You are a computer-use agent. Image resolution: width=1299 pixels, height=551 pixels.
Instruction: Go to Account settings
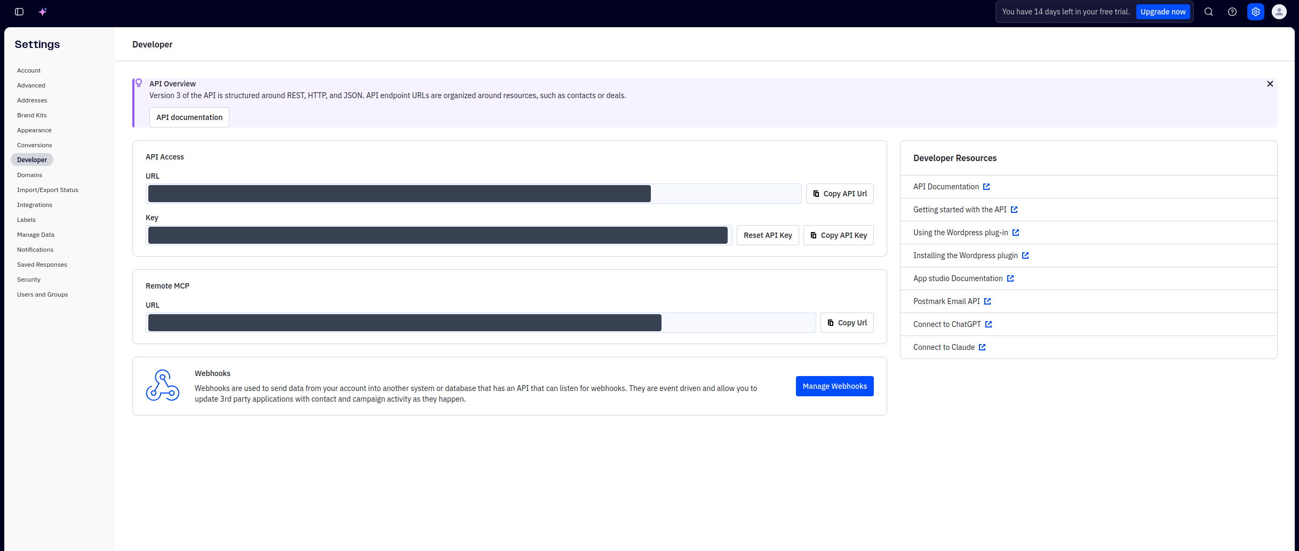point(29,70)
